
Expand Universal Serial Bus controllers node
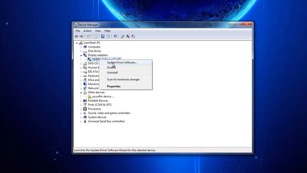click(81, 122)
